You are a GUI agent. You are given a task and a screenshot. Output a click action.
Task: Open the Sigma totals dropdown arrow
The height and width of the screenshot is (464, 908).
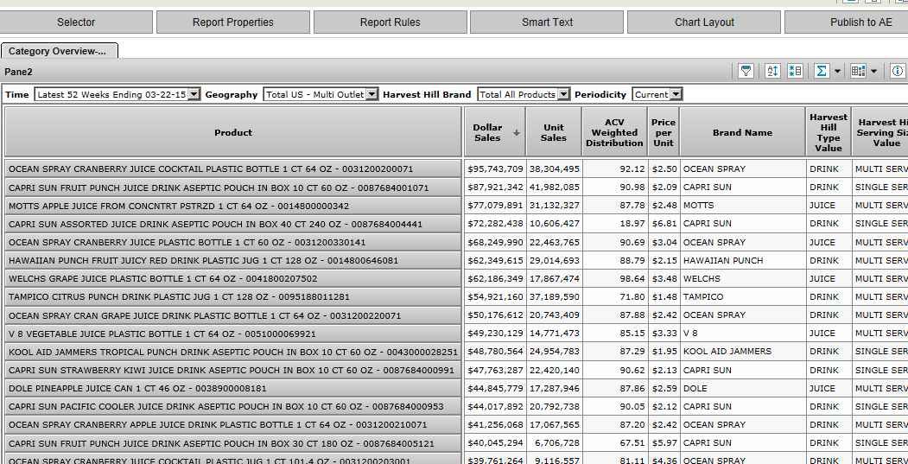click(837, 72)
